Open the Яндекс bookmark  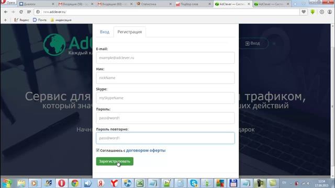click(x=21, y=20)
